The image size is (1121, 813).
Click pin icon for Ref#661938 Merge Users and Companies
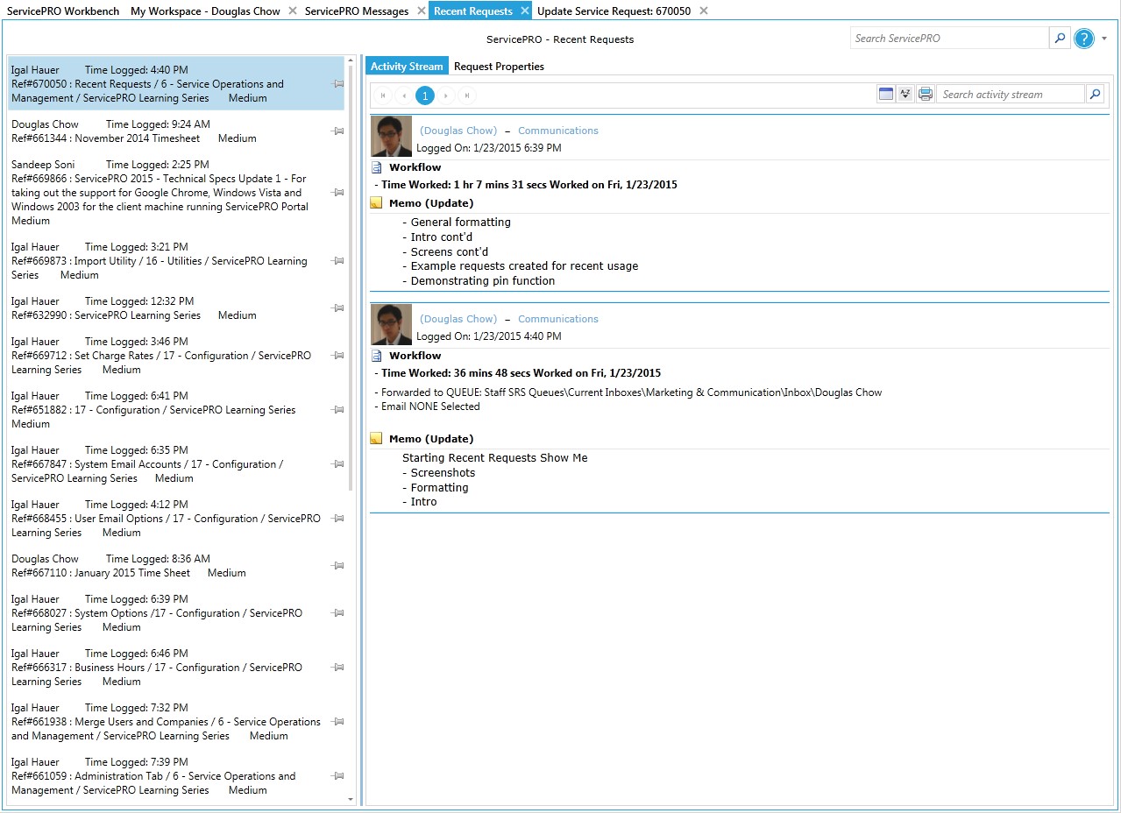coord(338,722)
